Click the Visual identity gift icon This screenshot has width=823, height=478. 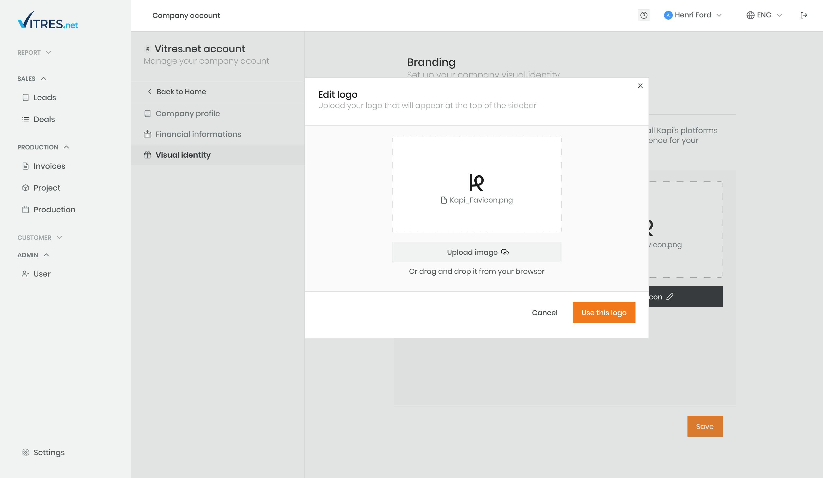(x=147, y=155)
